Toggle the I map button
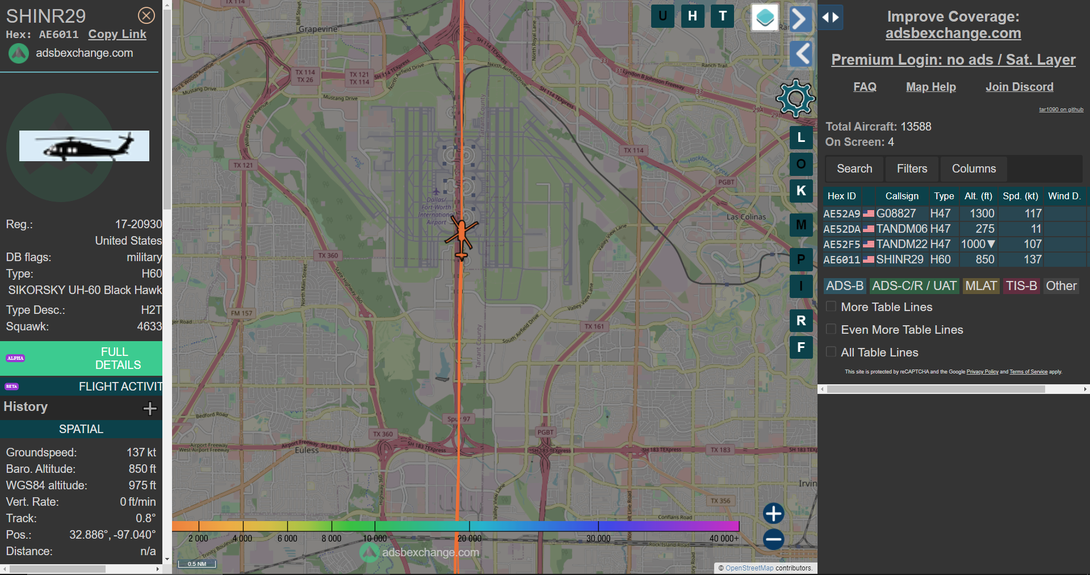Viewport: 1090px width, 575px height. 801,286
